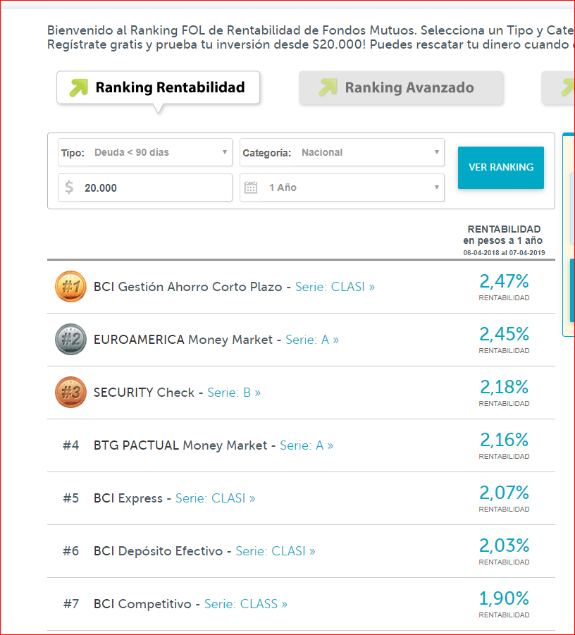Click the calendar icon beside 1 Año
This screenshot has width=575, height=635.
pos(251,187)
